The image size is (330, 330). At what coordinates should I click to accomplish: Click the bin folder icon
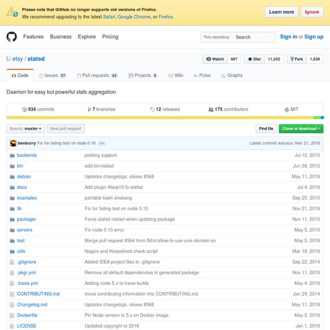12,166
